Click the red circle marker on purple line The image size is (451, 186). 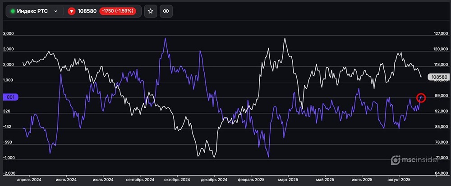(x=421, y=97)
